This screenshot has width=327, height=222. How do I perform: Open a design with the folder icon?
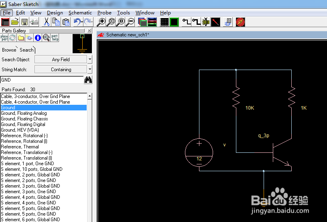(x=15, y=22)
